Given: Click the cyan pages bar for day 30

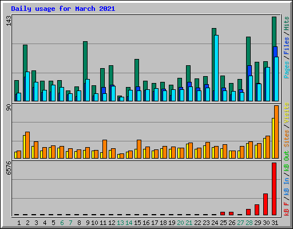Looking at the screenshot, I should point(268,84).
